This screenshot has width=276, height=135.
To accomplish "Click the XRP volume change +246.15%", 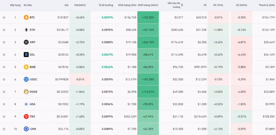I will (x=148, y=42).
